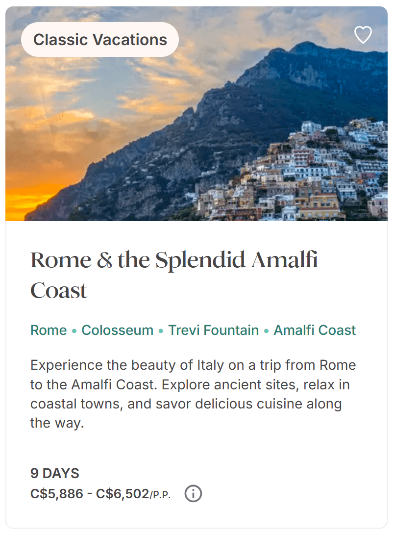Click the /P.P. per-person label
Viewport: 395px width, 534px height.
tap(161, 495)
